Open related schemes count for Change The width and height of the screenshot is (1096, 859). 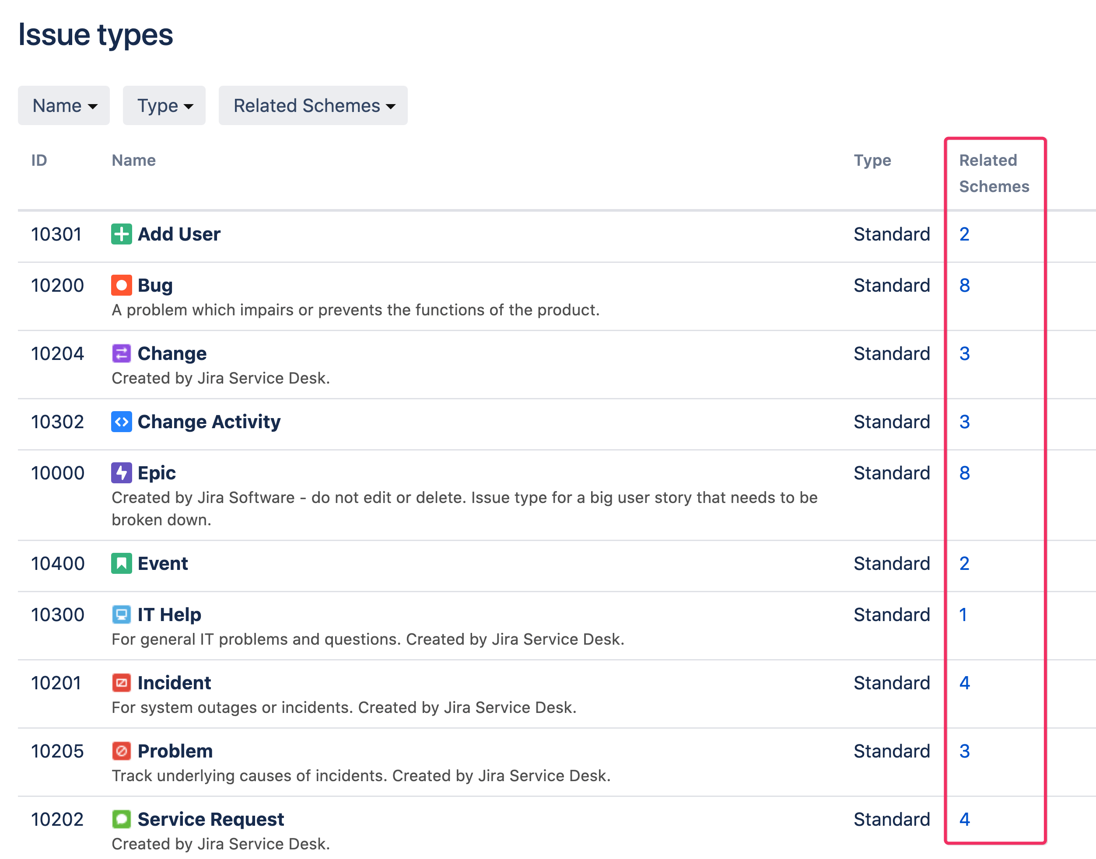[x=964, y=354]
